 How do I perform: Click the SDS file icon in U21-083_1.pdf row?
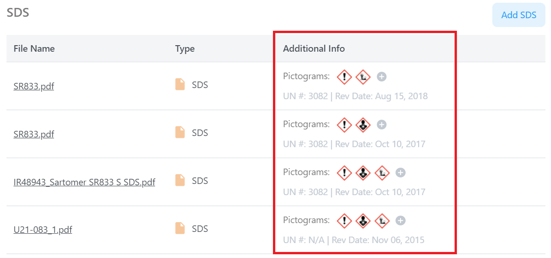(180, 228)
